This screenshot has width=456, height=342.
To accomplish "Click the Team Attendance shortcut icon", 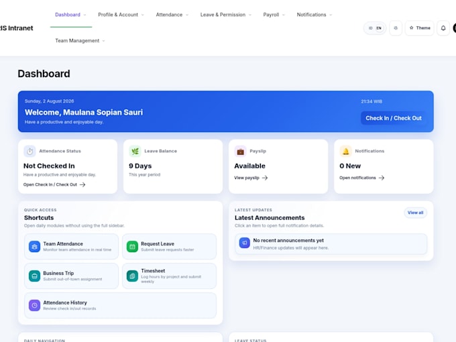I will coord(34,247).
